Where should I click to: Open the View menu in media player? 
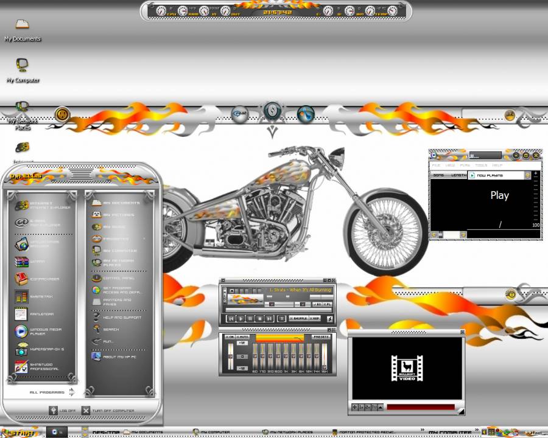(x=450, y=165)
